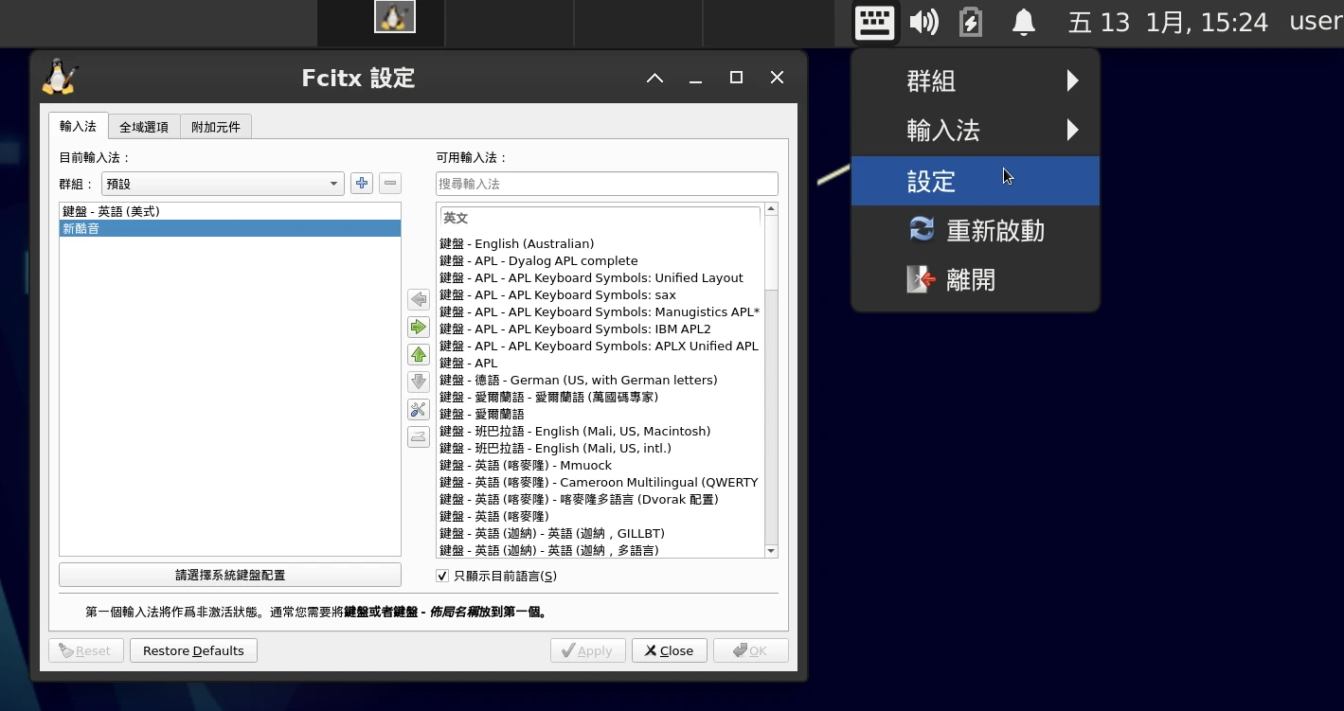
Task: Open input method configure tools icon
Action: point(418,410)
